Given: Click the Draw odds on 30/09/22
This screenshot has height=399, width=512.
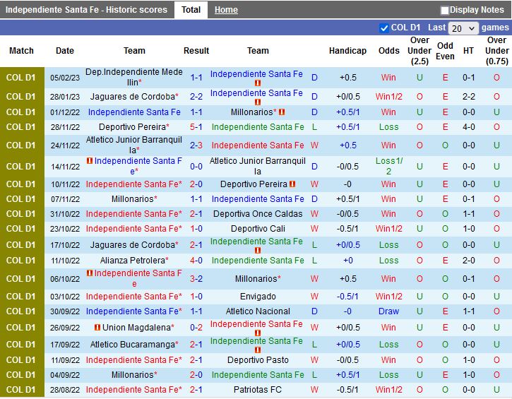Looking at the screenshot, I should click(388, 311).
